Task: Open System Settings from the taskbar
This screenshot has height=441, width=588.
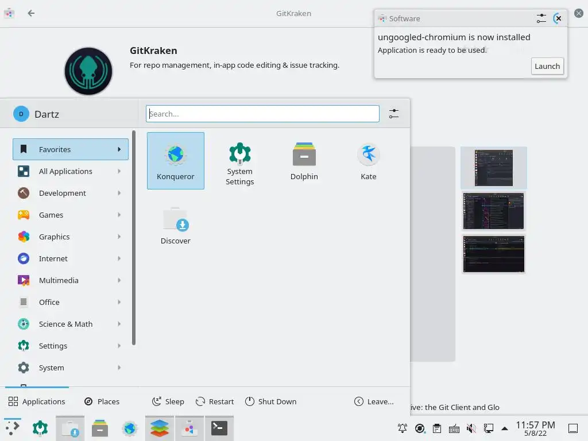Action: pyautogui.click(x=40, y=428)
